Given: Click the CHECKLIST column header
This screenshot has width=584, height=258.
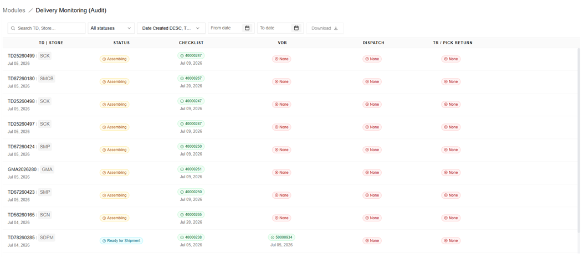Looking at the screenshot, I should [x=191, y=43].
